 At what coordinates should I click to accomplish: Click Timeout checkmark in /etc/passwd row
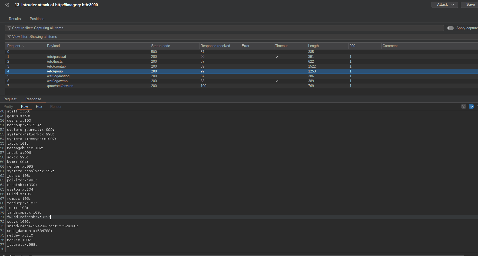277,57
